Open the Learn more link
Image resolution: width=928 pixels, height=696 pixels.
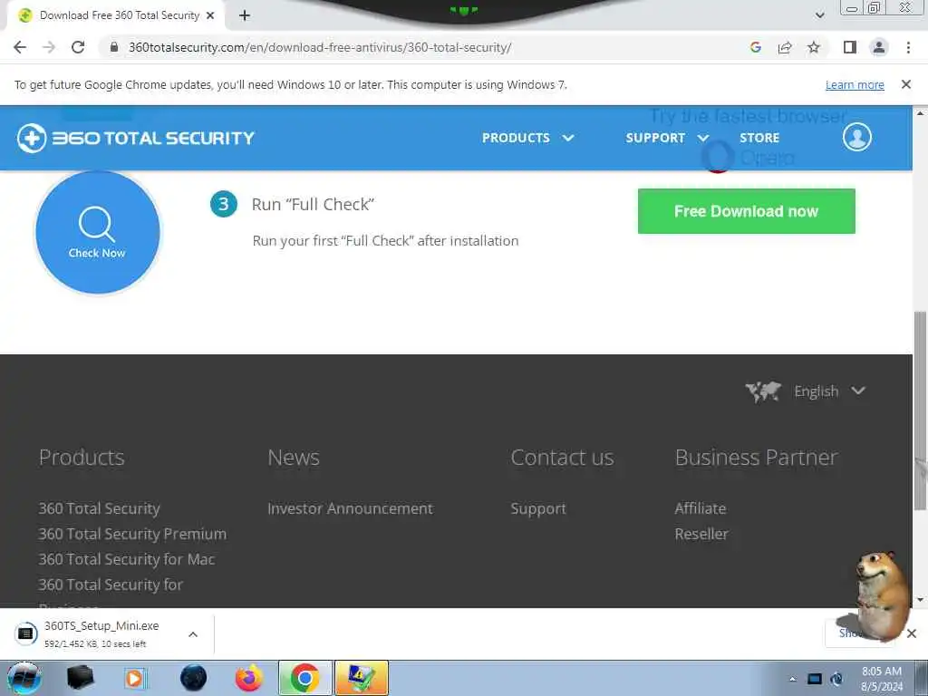[855, 84]
